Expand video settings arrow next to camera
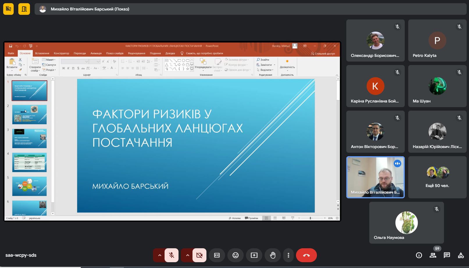The height and width of the screenshot is (268, 469). tap(188, 255)
